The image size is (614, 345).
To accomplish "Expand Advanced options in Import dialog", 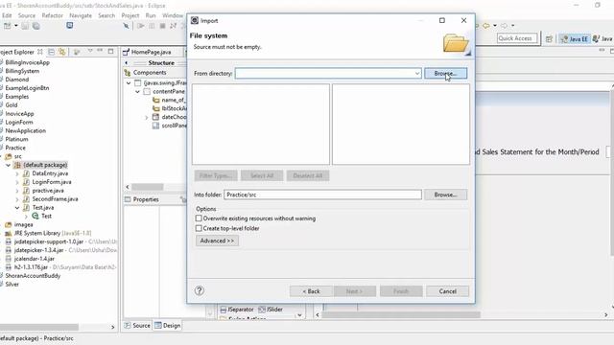I will (x=217, y=241).
